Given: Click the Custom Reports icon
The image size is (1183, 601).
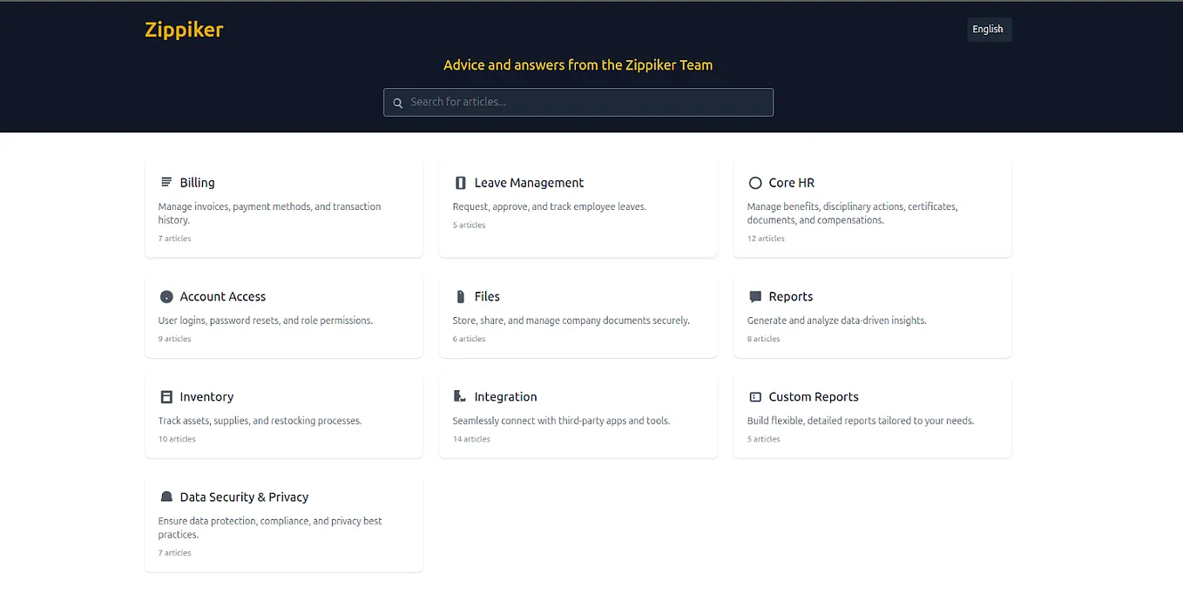Looking at the screenshot, I should pos(754,396).
